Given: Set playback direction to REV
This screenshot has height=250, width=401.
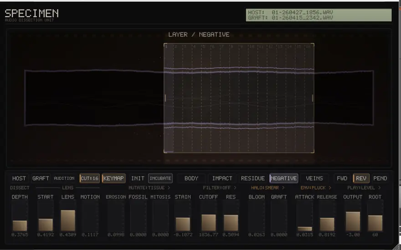Looking at the screenshot, I should click(x=361, y=178).
